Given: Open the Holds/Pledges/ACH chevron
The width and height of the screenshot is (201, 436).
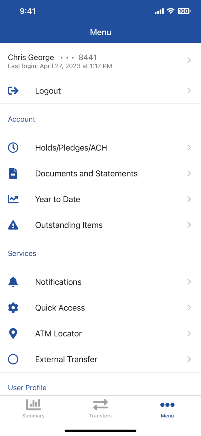Looking at the screenshot, I should 189,147.
